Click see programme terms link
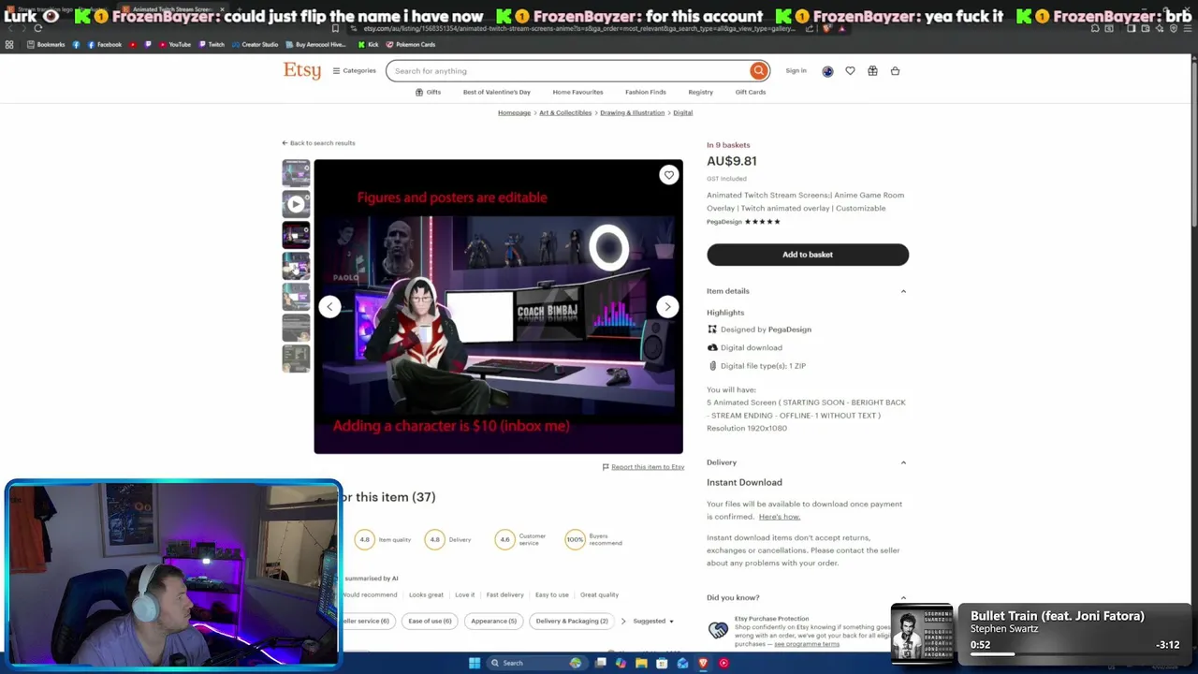The width and height of the screenshot is (1198, 674). (807, 644)
